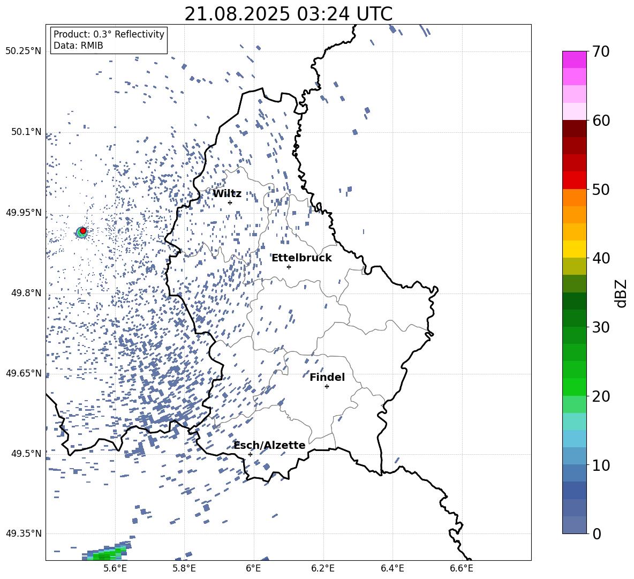
Task: Click the 70 colorbar tick label
Action: (x=601, y=51)
